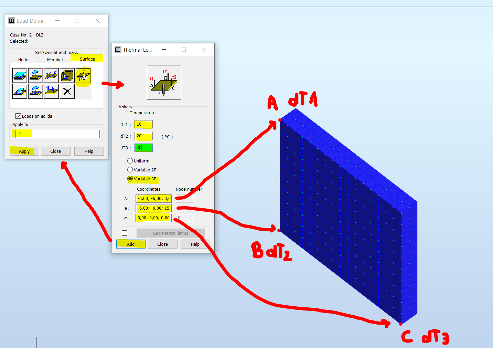Open the Surface tab
This screenshot has height=348, width=493.
pyautogui.click(x=87, y=59)
